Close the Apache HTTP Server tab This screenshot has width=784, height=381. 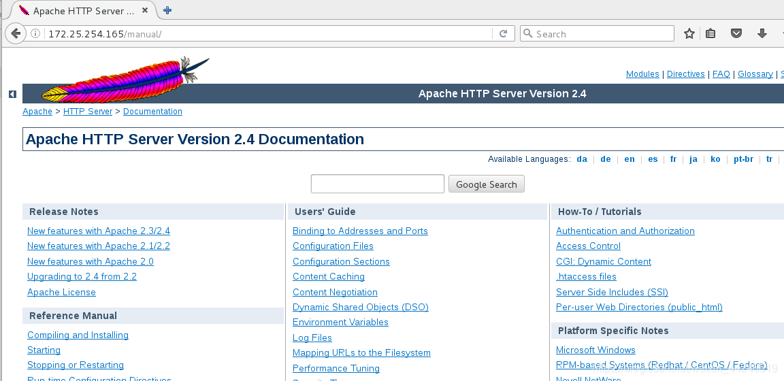145,10
